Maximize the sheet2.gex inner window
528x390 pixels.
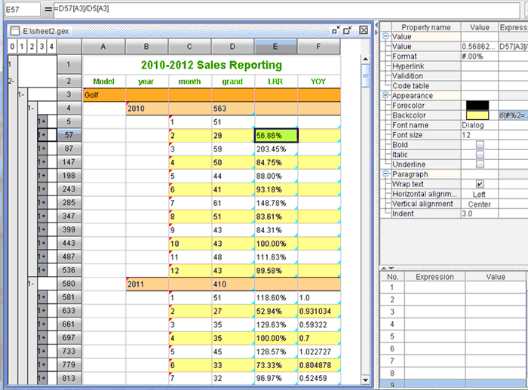(348, 30)
